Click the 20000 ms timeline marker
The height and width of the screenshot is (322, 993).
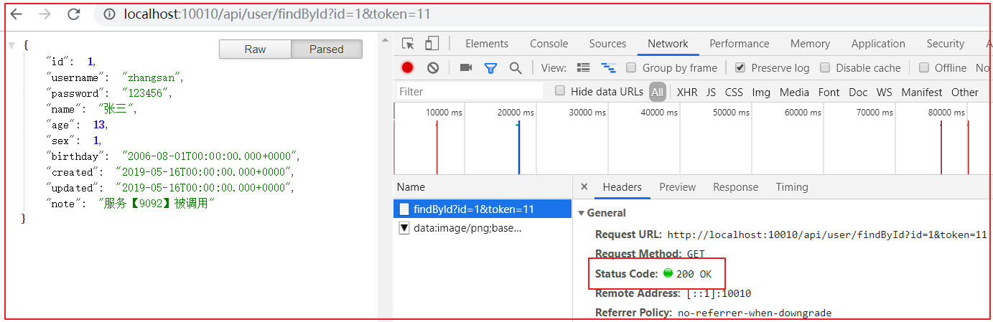click(516, 113)
